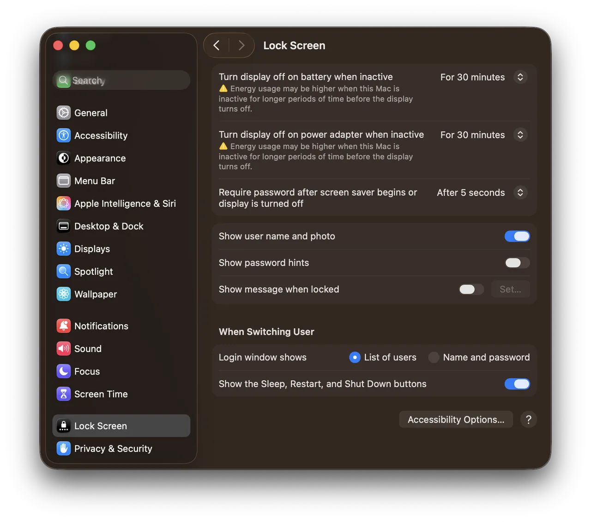Screen dimensions: 591x522
Task: Toggle Sleep, Restart, and Shut Down buttons switch
Action: coord(517,384)
